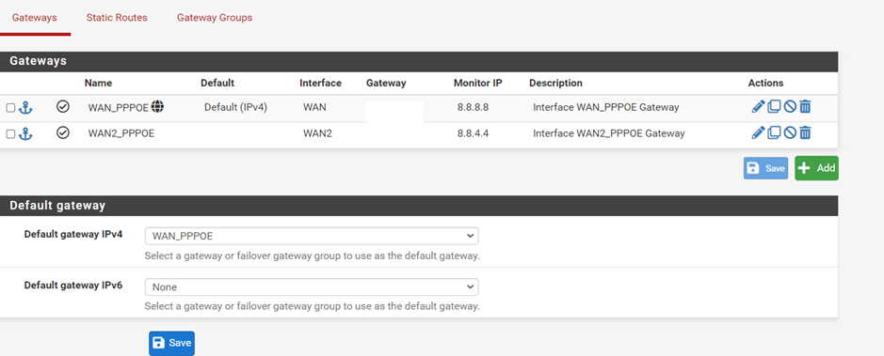Click the WAN2_PPPOE gateway name
The width and height of the screenshot is (884, 356).
[121, 133]
